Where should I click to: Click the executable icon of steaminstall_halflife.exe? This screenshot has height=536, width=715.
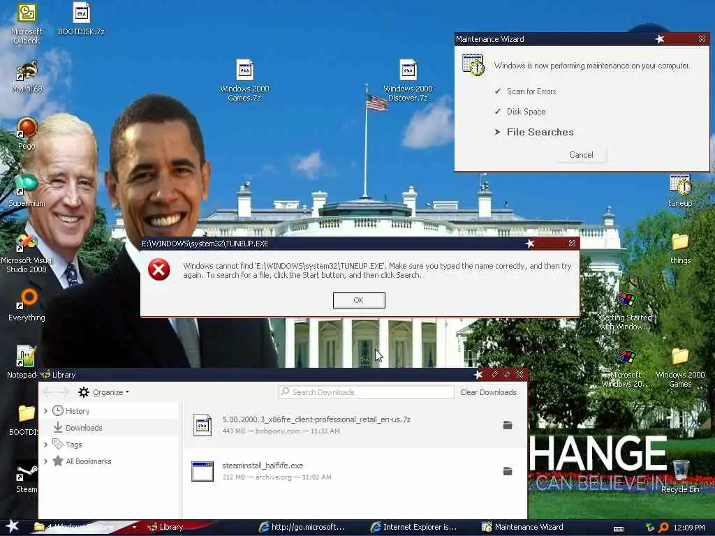point(202,471)
